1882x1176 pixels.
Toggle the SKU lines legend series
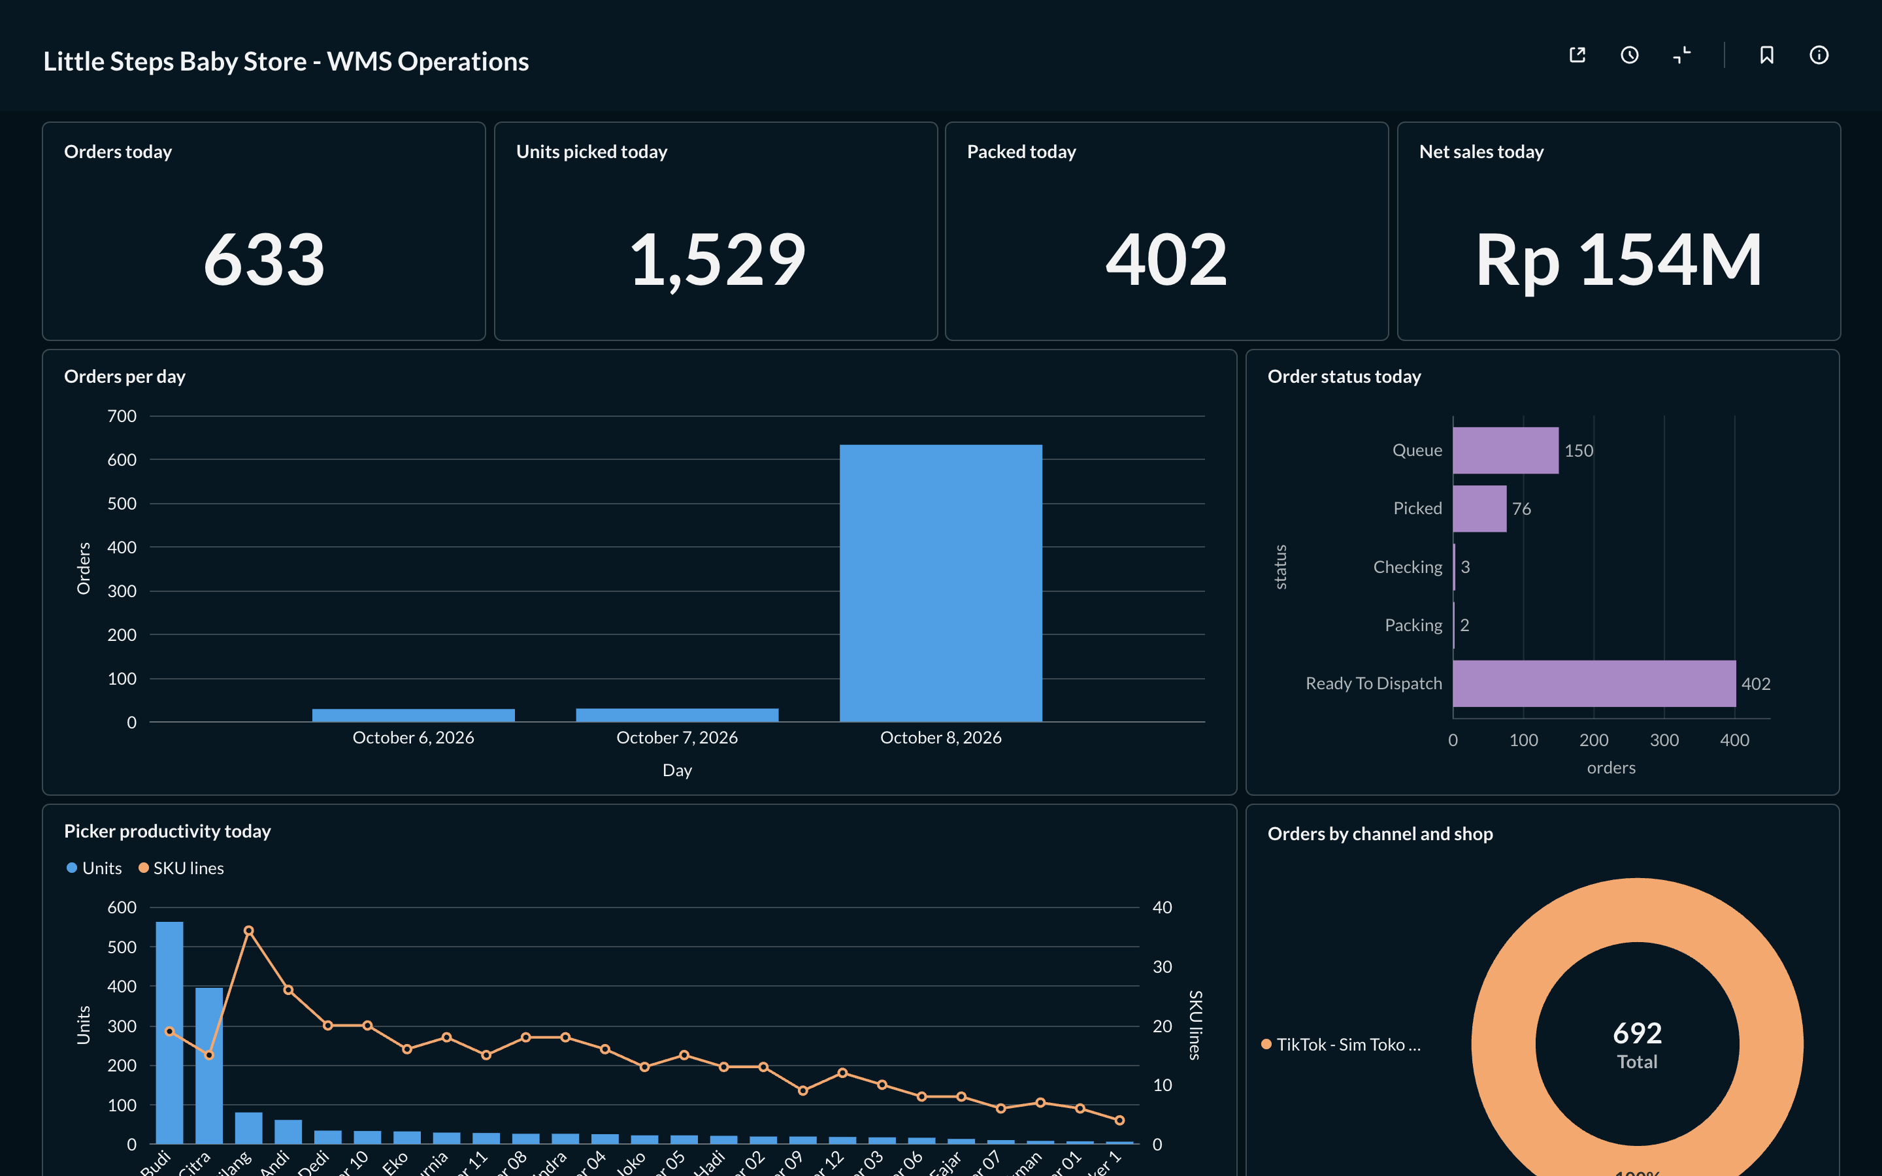point(181,868)
